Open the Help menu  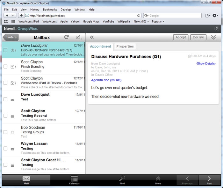point(91,10)
